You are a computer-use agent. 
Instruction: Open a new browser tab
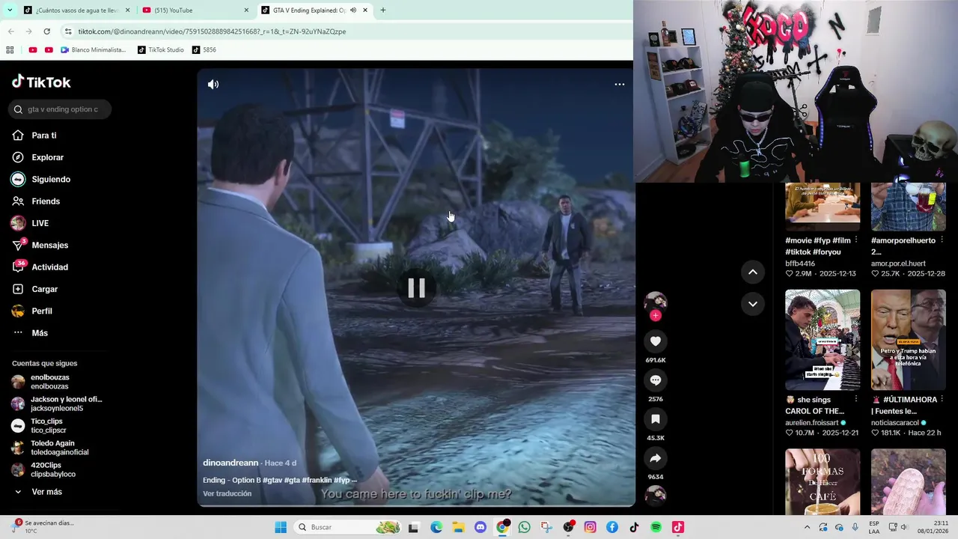383,10
